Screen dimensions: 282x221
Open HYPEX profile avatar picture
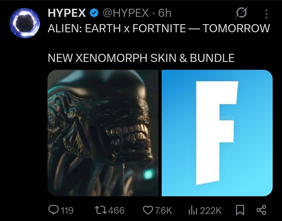point(25,23)
